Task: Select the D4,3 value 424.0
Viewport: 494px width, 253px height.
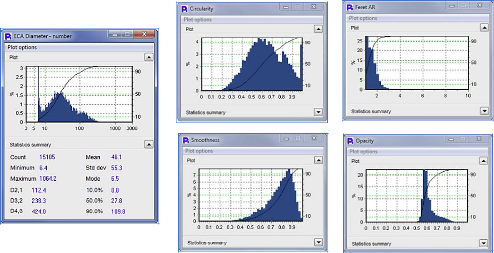Action: pyautogui.click(x=39, y=211)
